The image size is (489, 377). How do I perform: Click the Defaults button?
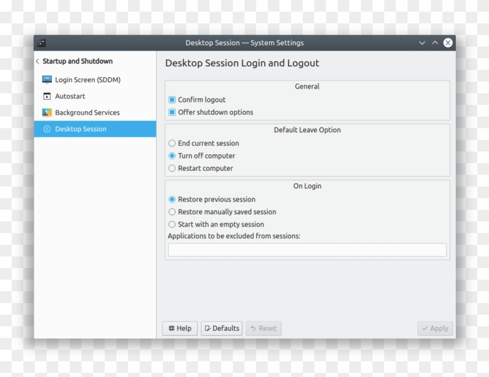(x=221, y=328)
